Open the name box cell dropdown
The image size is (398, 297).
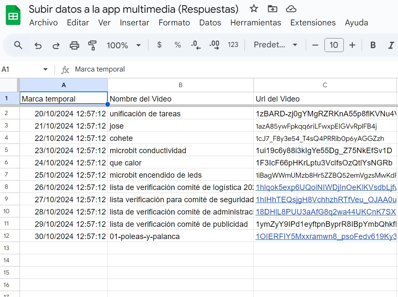click(45, 69)
